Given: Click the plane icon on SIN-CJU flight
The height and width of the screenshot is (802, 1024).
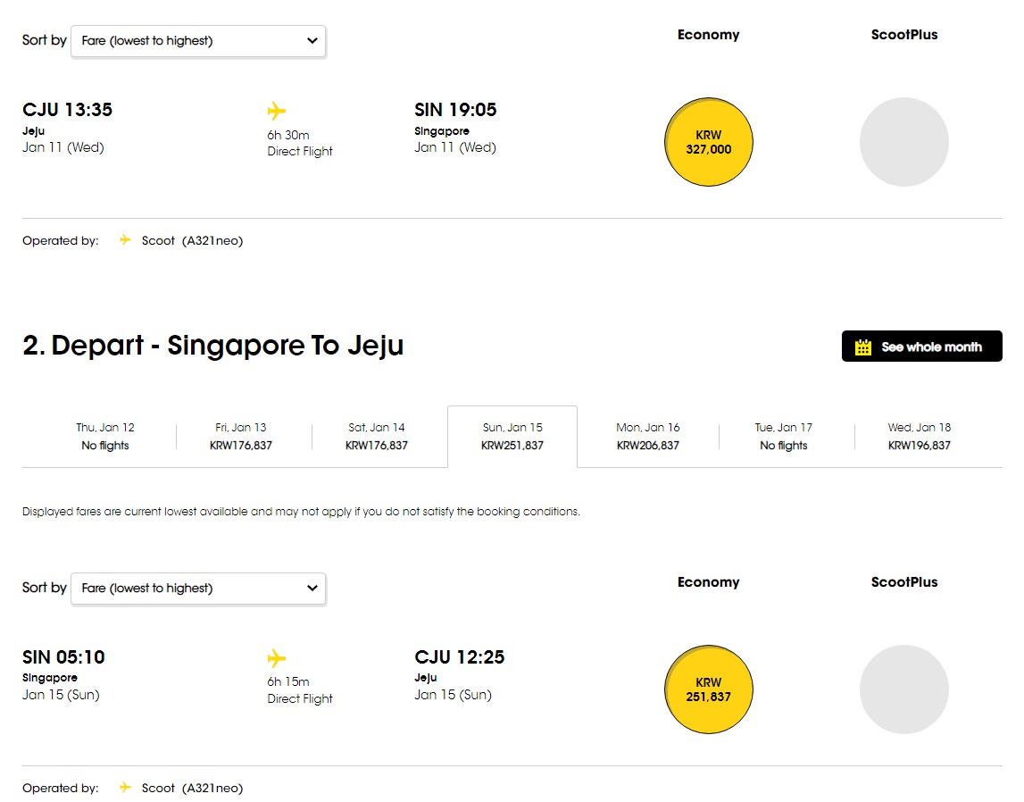Looking at the screenshot, I should click(277, 657).
